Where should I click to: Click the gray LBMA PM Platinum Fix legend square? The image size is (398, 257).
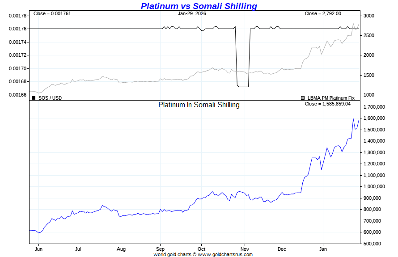[303, 98]
